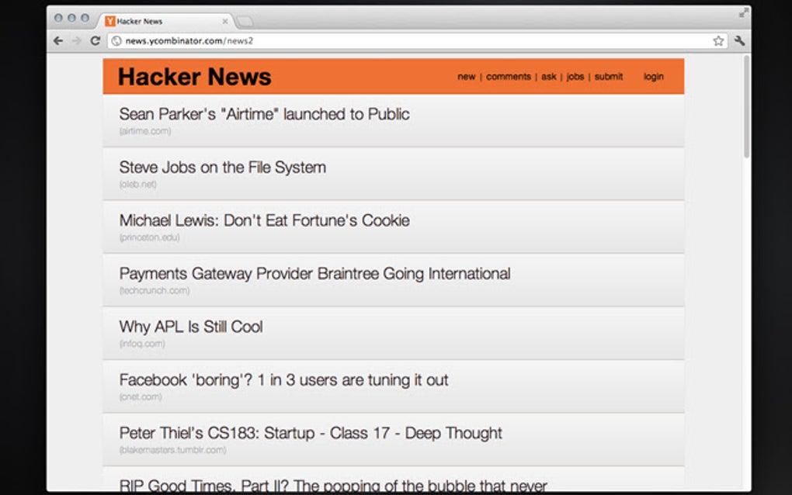Click the (techcrunch.com) source label

155,291
